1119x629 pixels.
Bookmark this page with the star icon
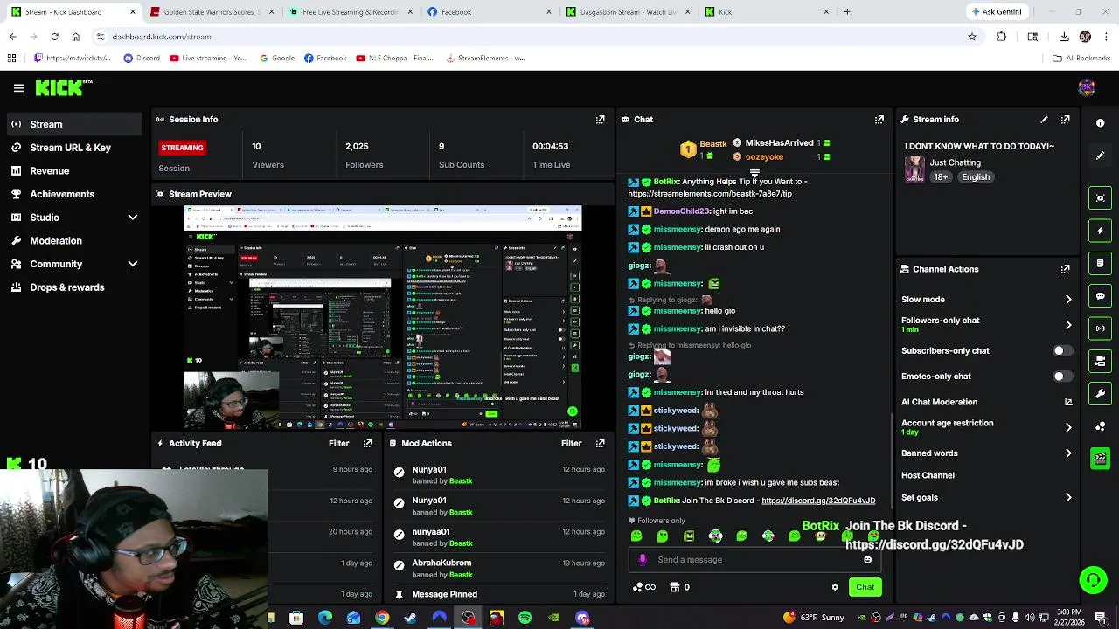[x=971, y=37]
